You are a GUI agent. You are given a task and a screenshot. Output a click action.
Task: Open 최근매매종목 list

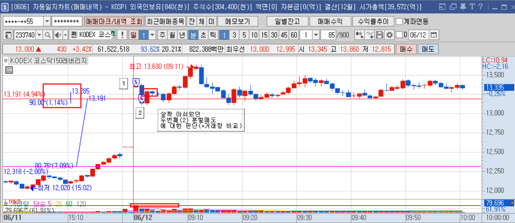165,22
